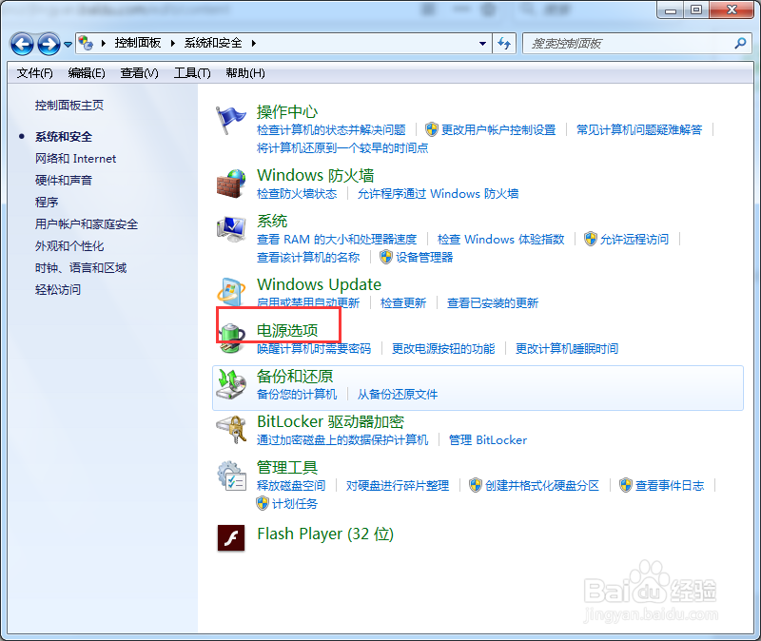Click 控制面板 in the address breadcrumb
Screen dimensions: 761x641
138,43
